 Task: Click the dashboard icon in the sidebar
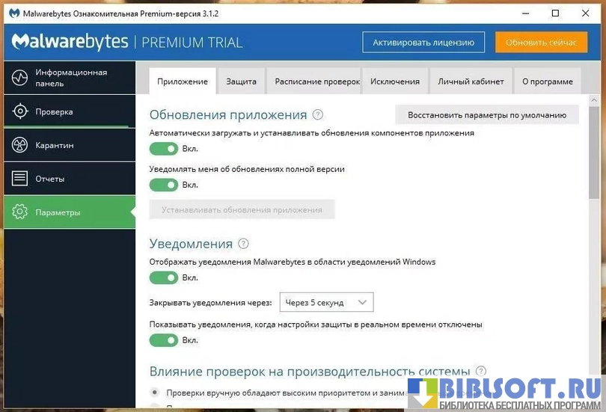[20, 78]
